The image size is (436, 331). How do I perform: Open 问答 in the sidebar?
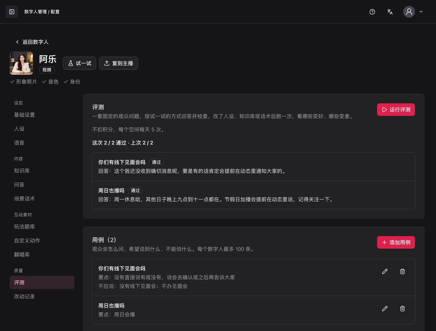point(42,185)
